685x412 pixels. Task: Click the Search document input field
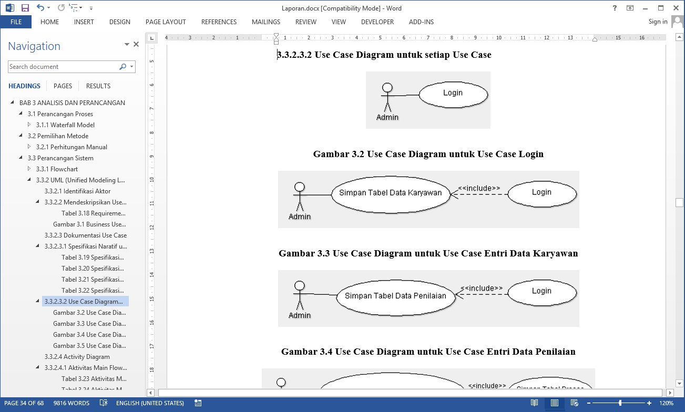pyautogui.click(x=63, y=67)
